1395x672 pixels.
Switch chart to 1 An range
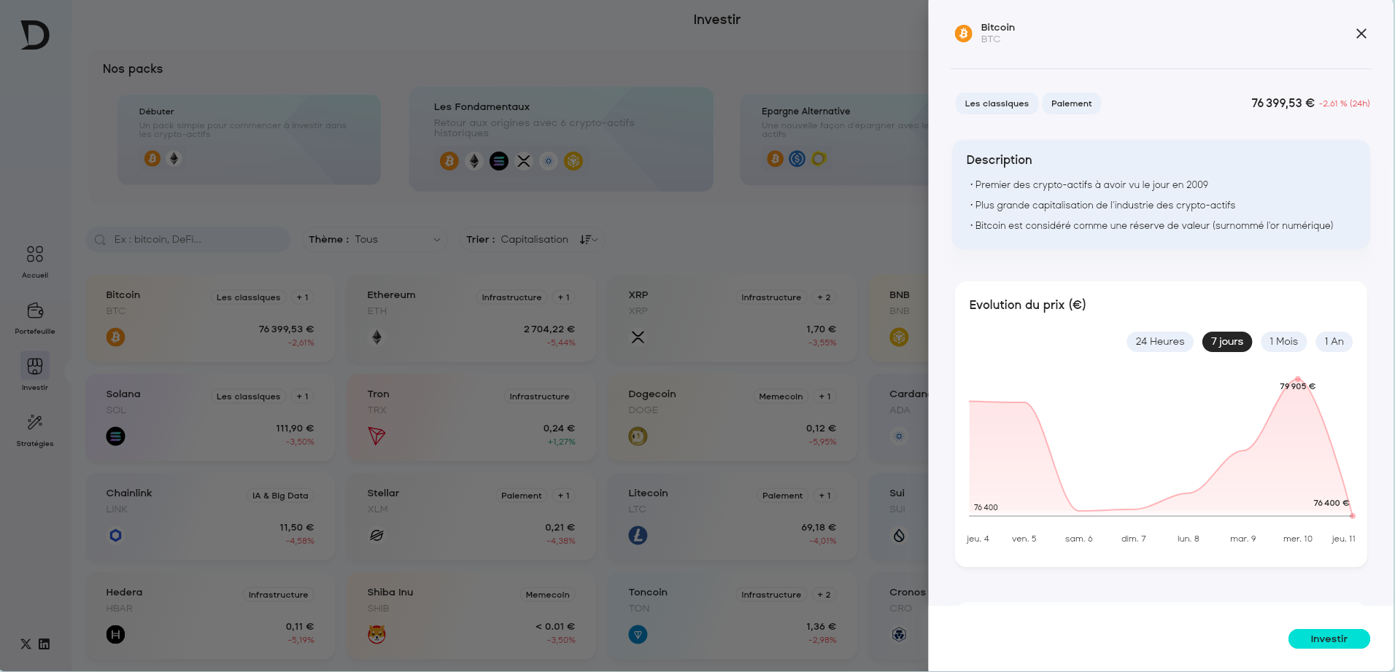click(1334, 342)
